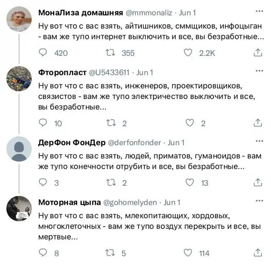Open more options on Фторопласт tweet
The width and height of the screenshot is (271, 264).
coord(258,72)
